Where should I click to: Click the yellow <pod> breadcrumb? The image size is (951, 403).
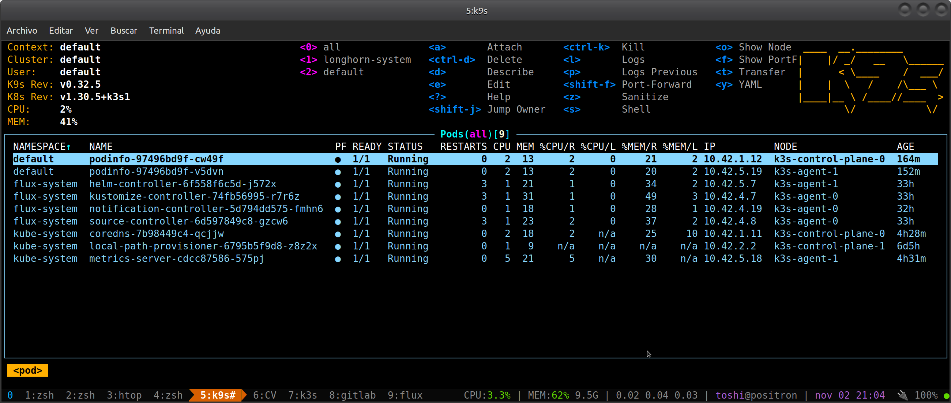click(x=28, y=370)
